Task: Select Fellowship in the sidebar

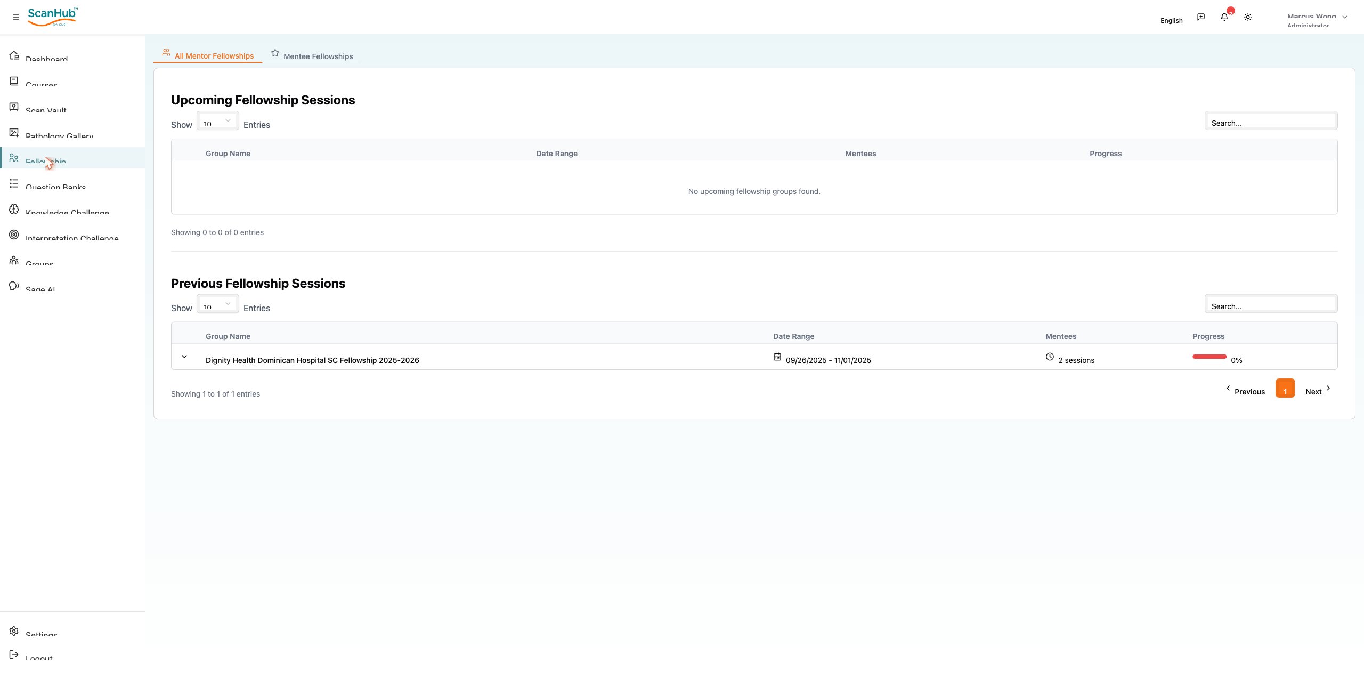Action: click(x=72, y=158)
